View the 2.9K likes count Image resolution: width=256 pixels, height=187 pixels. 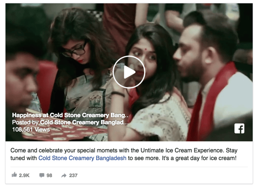24,175
